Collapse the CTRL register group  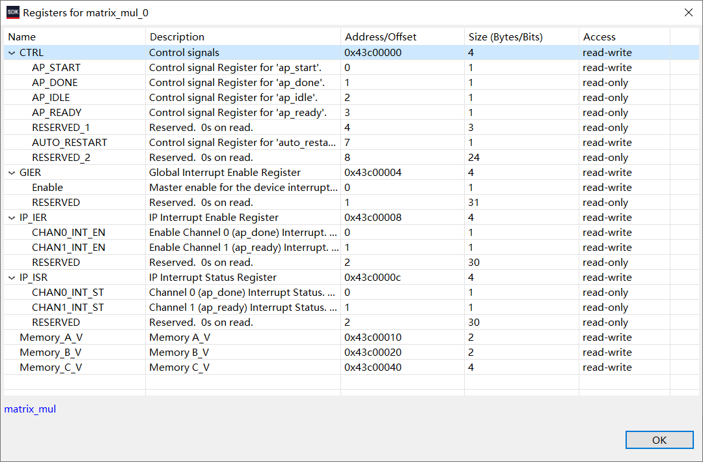pyautogui.click(x=12, y=52)
